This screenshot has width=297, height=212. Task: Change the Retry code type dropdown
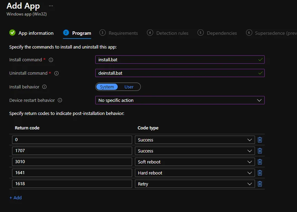(x=195, y=184)
